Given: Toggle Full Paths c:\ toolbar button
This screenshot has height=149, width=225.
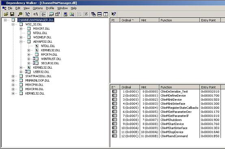Looking at the screenshot, I should pos(35,14).
